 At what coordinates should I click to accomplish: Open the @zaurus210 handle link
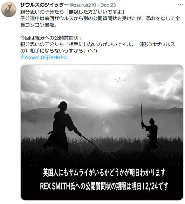[83, 5]
